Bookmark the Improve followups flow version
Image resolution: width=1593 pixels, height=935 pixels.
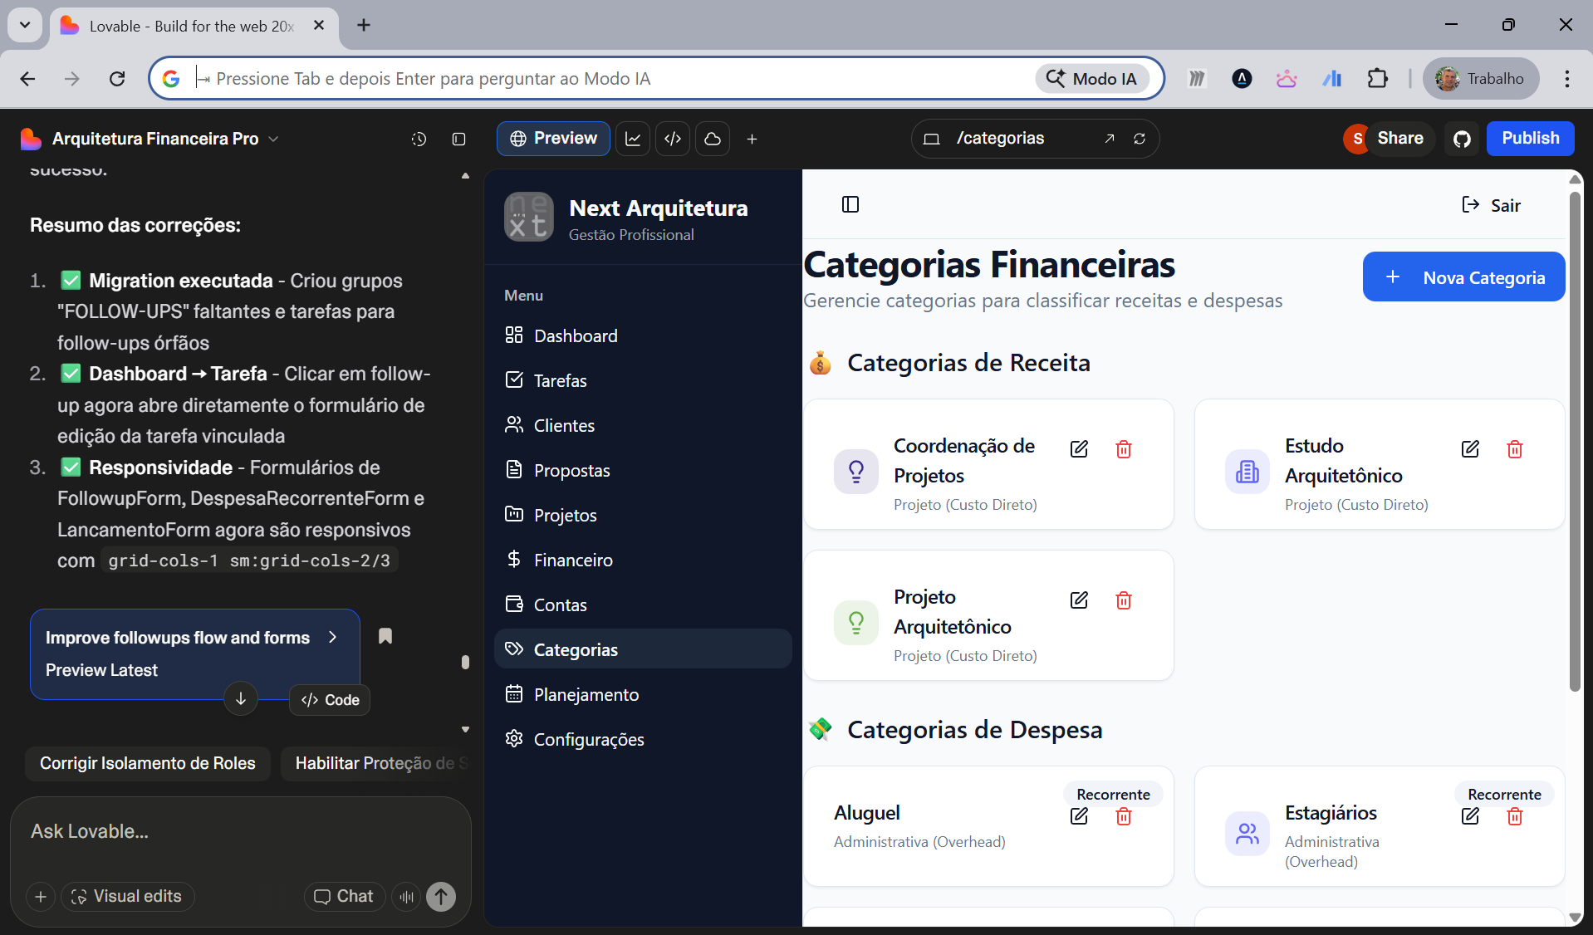[x=385, y=636]
